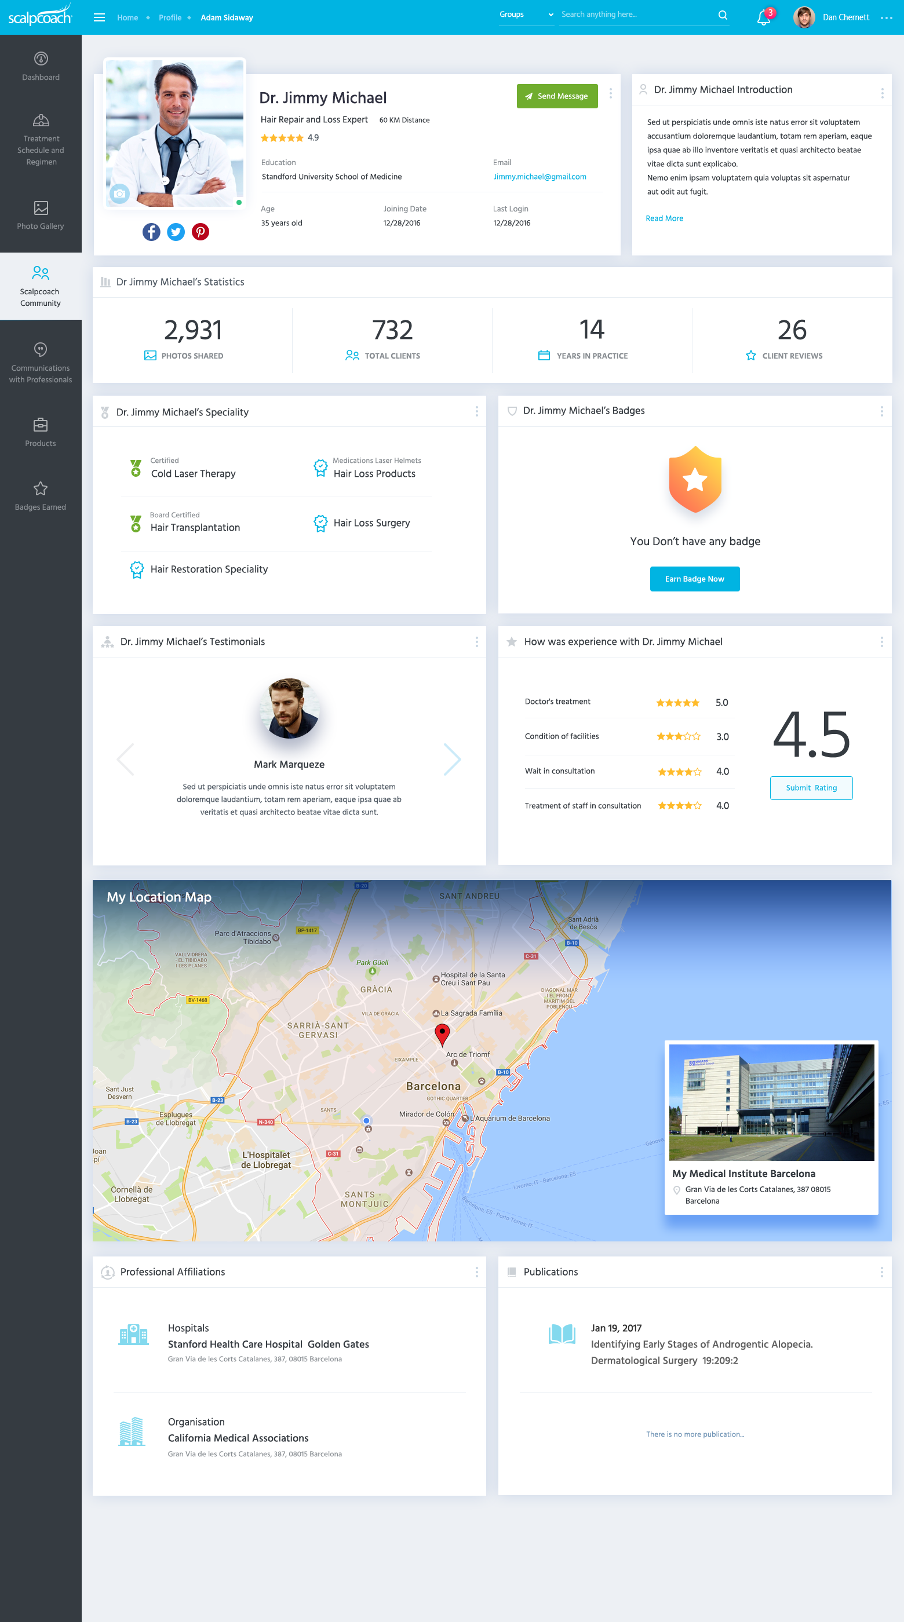Click camera icon on profile photo
Viewport: 904px width, 1622px height.
pos(119,194)
